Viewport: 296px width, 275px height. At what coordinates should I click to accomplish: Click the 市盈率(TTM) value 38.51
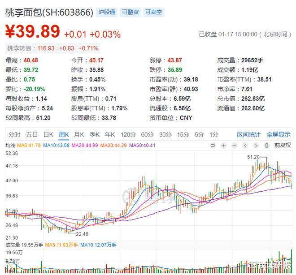[264, 80]
